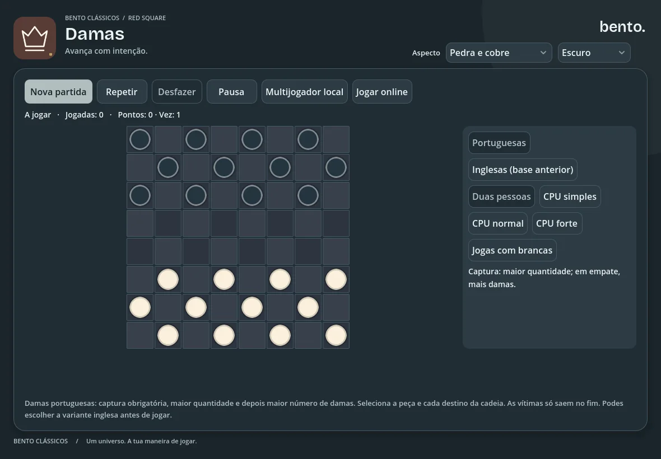Choose CPU simples difficulty
The width and height of the screenshot is (661, 459).
click(x=570, y=196)
